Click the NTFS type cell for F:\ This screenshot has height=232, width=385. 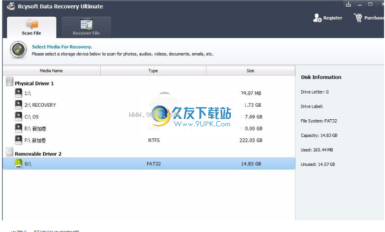click(154, 140)
